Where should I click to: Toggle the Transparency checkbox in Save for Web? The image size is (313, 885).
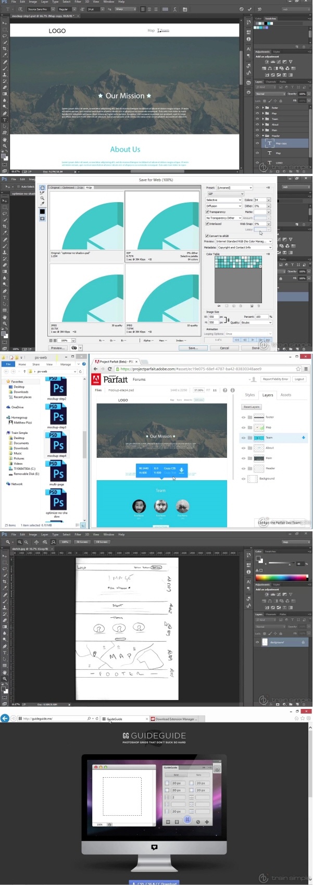(207, 212)
